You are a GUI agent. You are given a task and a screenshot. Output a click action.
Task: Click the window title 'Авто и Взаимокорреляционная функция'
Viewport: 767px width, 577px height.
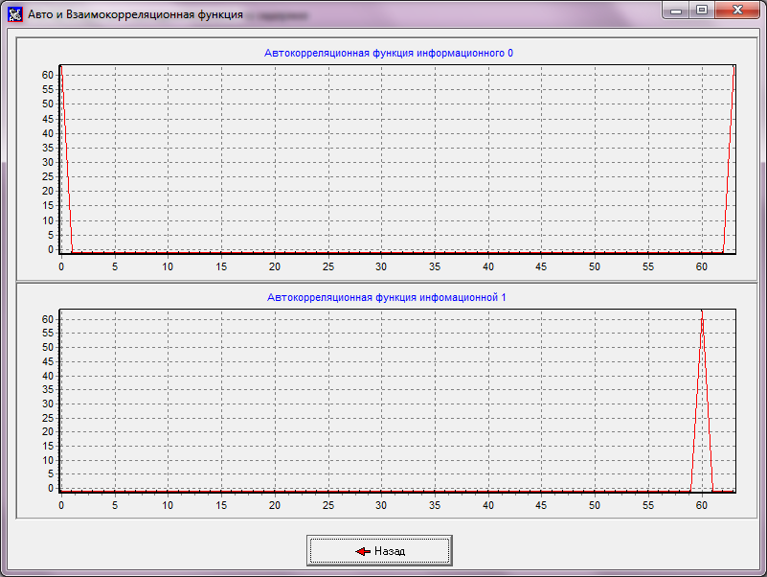click(x=136, y=14)
